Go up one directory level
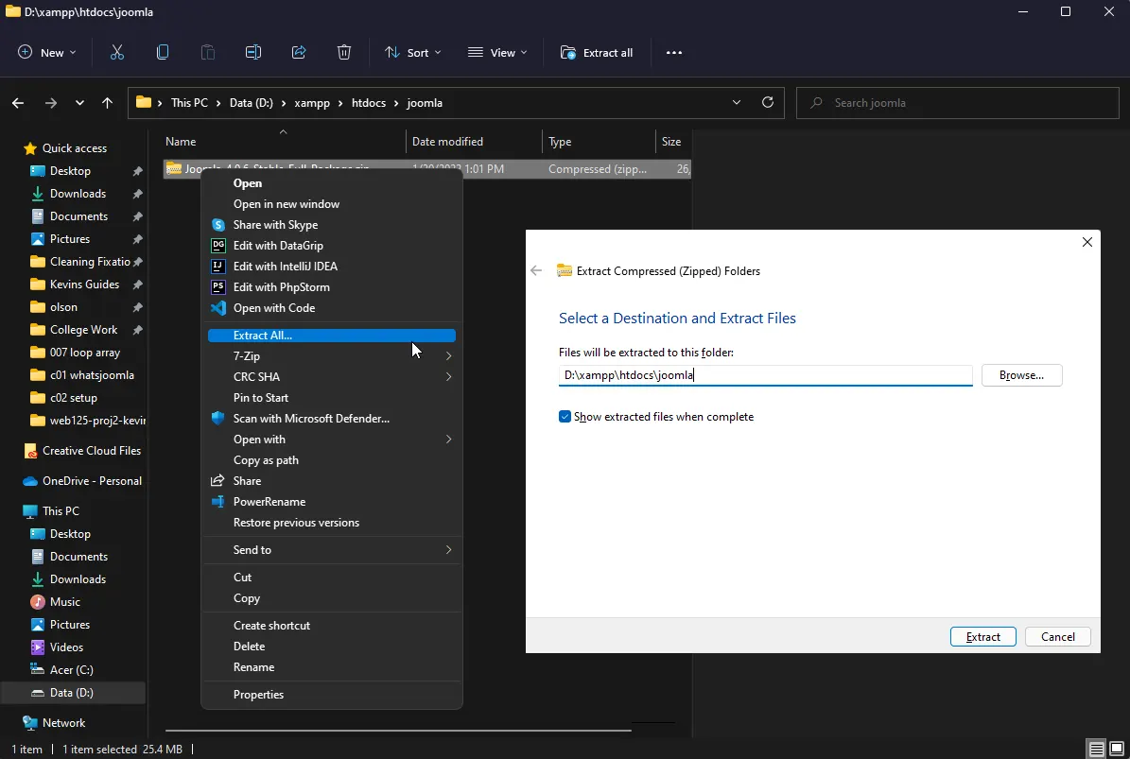This screenshot has height=759, width=1130. [108, 103]
